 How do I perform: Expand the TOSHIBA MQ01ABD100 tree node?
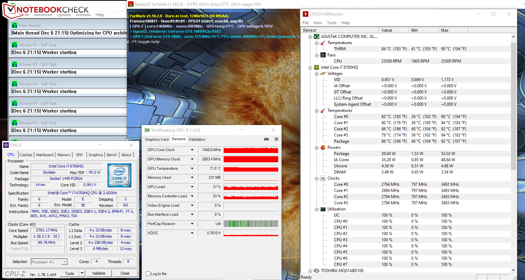tap(310, 271)
